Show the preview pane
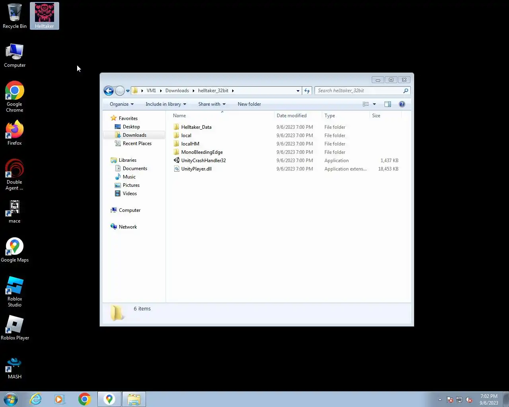Screen dimensions: 509x407 [x=388, y=104]
